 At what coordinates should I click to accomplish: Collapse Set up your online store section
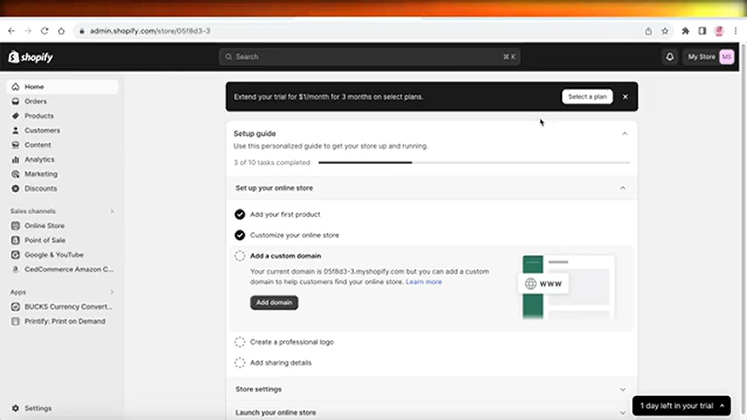point(622,188)
